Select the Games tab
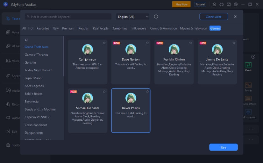The width and height of the screenshot is (263, 163). [215, 28]
